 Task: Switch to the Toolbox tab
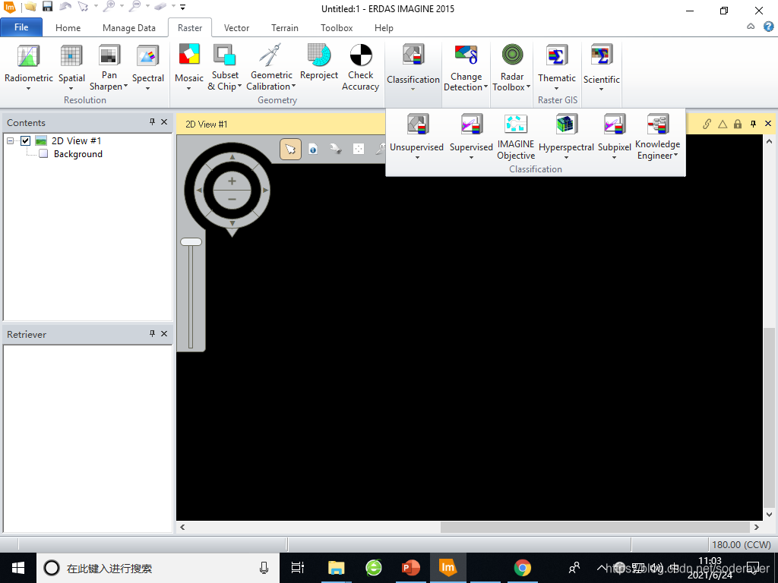pyautogui.click(x=337, y=28)
